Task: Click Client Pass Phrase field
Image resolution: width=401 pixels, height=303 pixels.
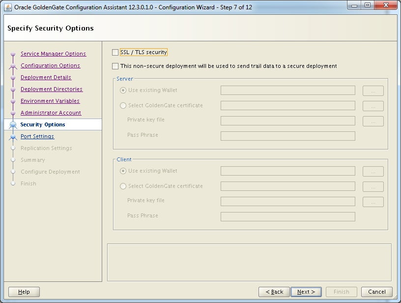Action: click(288, 216)
